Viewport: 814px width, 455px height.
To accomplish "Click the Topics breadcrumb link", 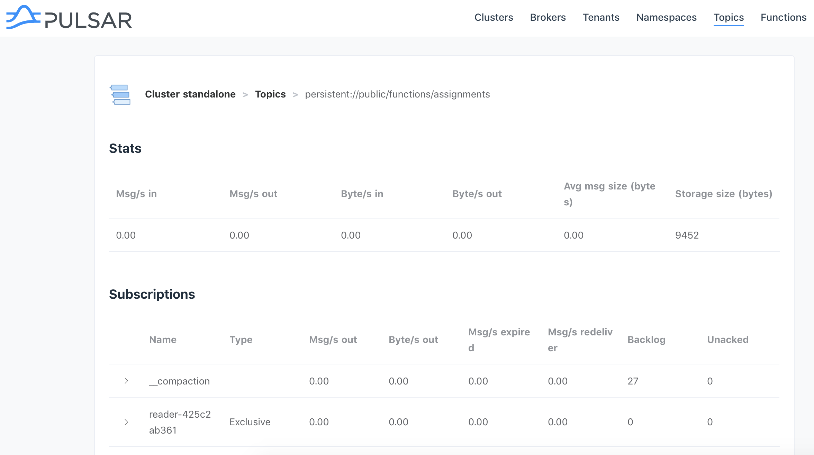I will point(270,94).
